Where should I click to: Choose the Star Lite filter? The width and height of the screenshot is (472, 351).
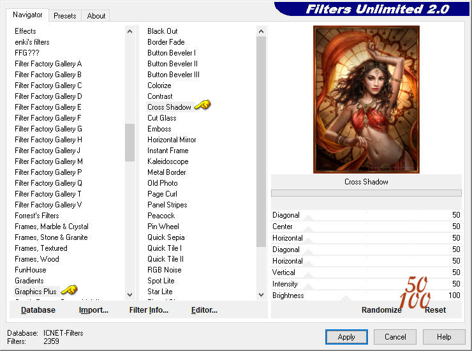pyautogui.click(x=160, y=292)
